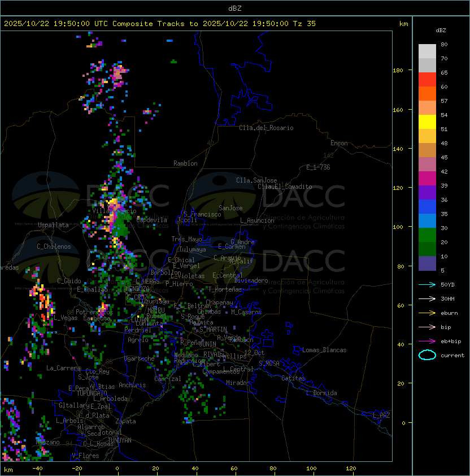
Task: Click the C_Chilenos place label
Action: point(54,246)
